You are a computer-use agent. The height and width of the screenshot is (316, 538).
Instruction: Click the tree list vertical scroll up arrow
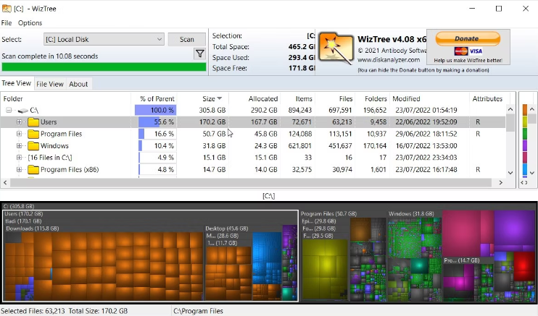510,110
